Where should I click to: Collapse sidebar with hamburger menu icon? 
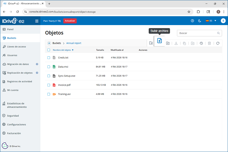[x=37, y=21]
